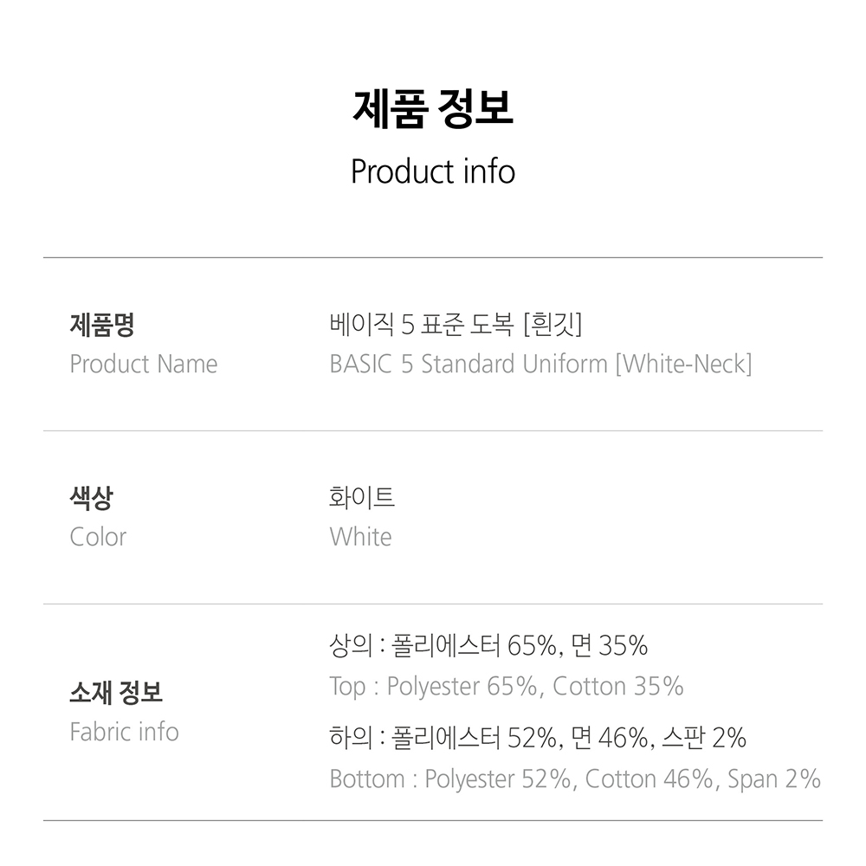Click the 'Product info' subtitle text
This screenshot has height=866, width=866.
[x=433, y=171]
